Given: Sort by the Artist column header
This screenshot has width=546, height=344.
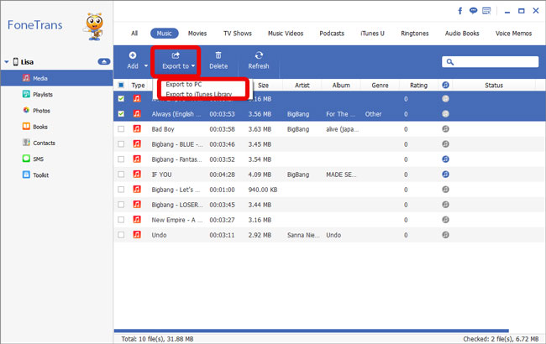Looking at the screenshot, I should coord(302,86).
